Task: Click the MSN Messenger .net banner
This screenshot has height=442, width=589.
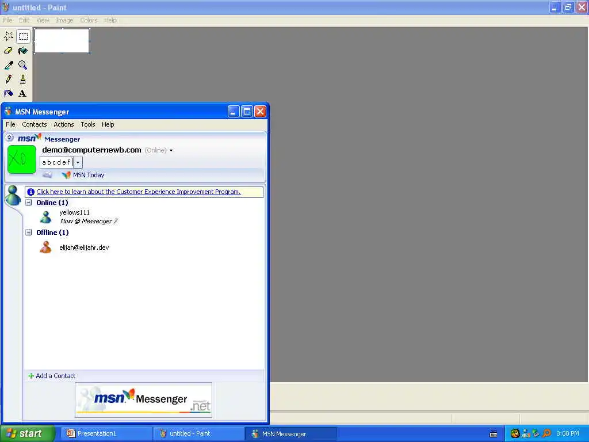Action: coord(143,400)
